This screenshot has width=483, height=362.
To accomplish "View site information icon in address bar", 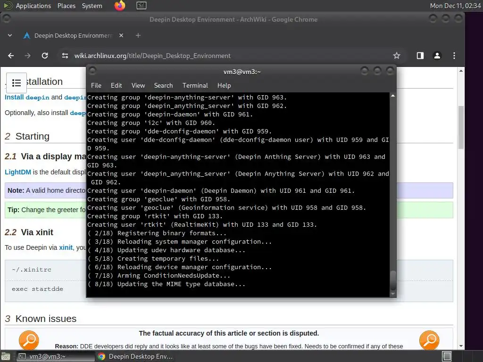I will point(65,56).
